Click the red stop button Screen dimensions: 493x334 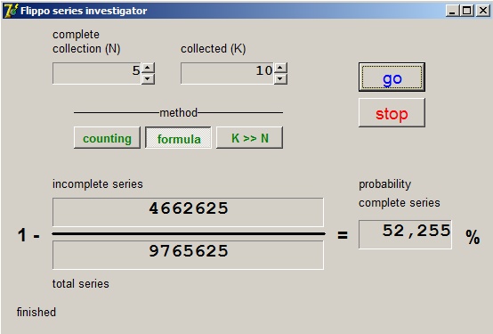pyautogui.click(x=392, y=113)
